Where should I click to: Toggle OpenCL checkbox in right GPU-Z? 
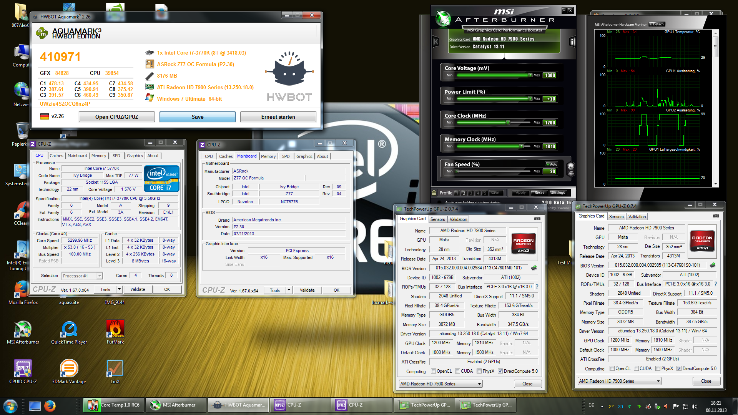tap(612, 369)
